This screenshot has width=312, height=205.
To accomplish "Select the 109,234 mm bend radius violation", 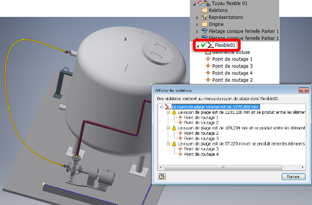I will coord(242,128).
